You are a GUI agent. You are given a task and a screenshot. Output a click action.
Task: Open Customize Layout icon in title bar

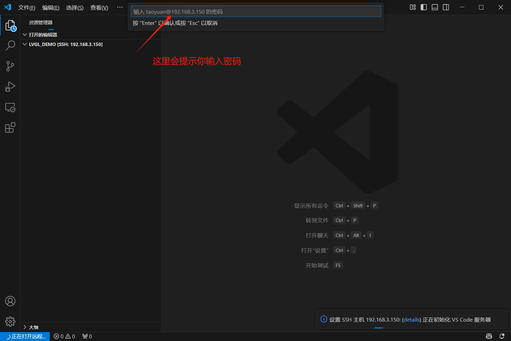tap(413, 7)
